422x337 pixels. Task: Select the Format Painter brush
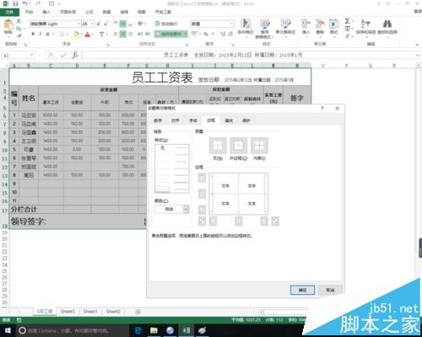pyautogui.click(x=19, y=35)
